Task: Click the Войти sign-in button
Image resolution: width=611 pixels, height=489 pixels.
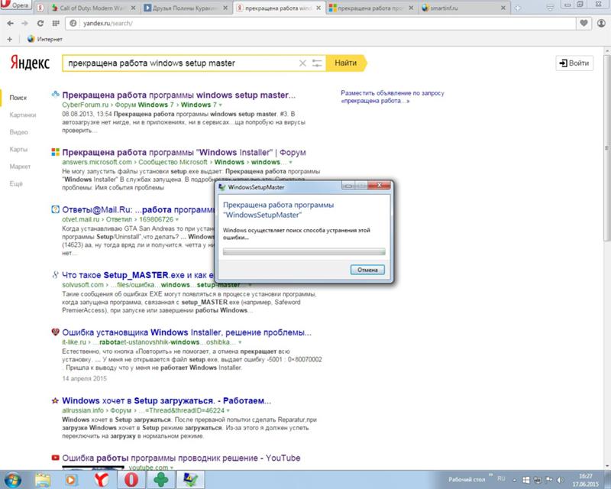Action: point(574,63)
